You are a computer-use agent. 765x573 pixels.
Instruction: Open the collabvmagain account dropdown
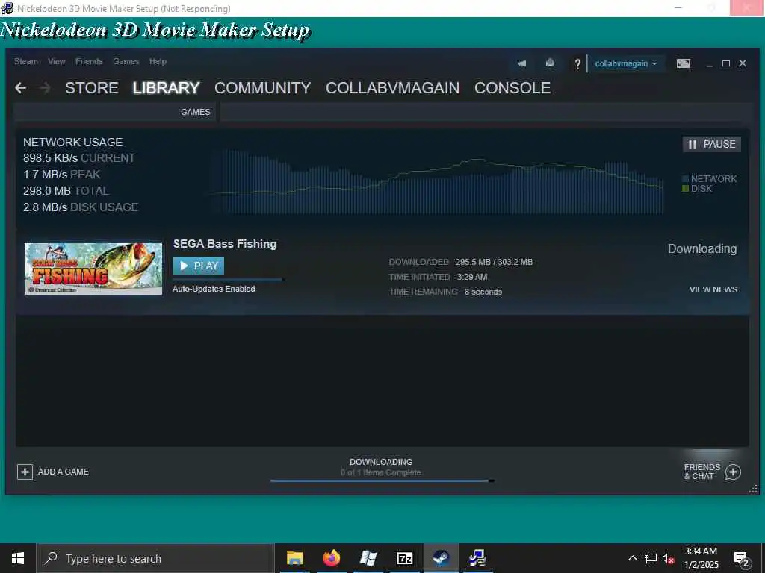coord(626,64)
